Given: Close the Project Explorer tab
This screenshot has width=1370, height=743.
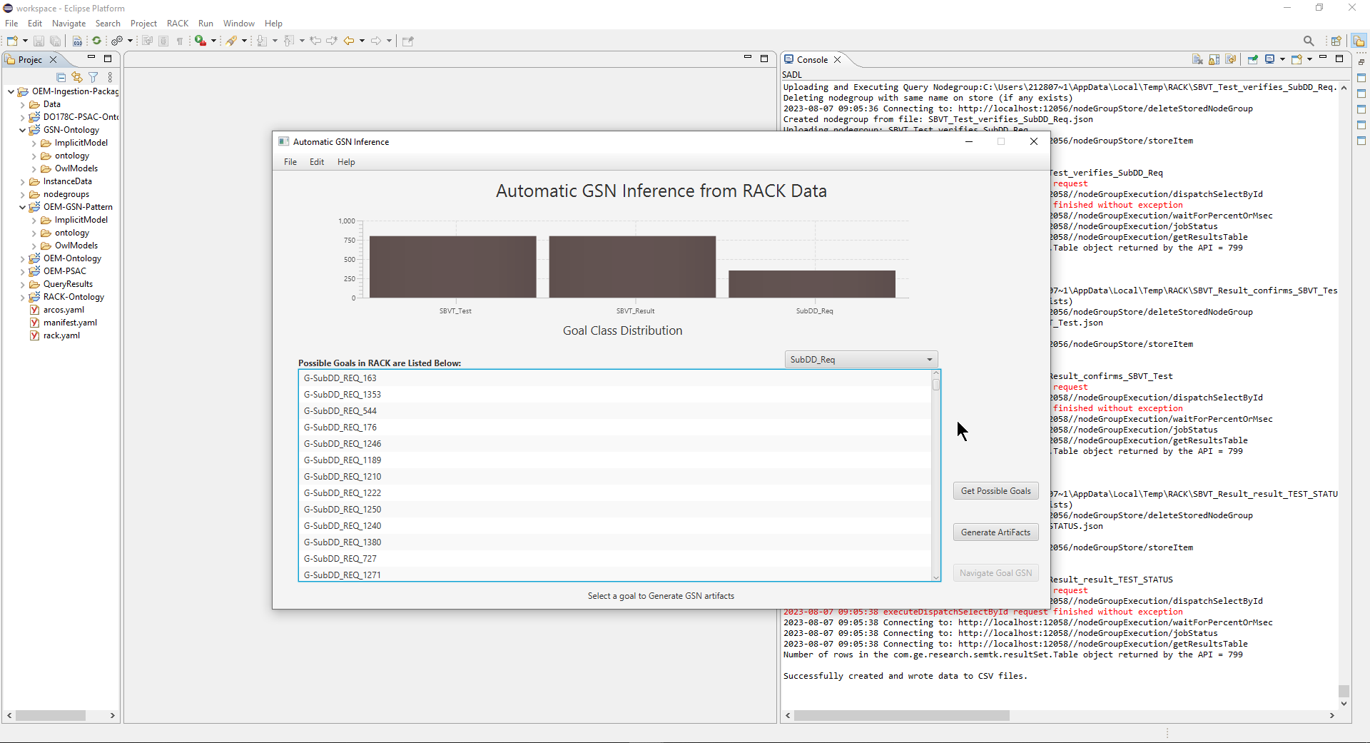Looking at the screenshot, I should [54, 60].
